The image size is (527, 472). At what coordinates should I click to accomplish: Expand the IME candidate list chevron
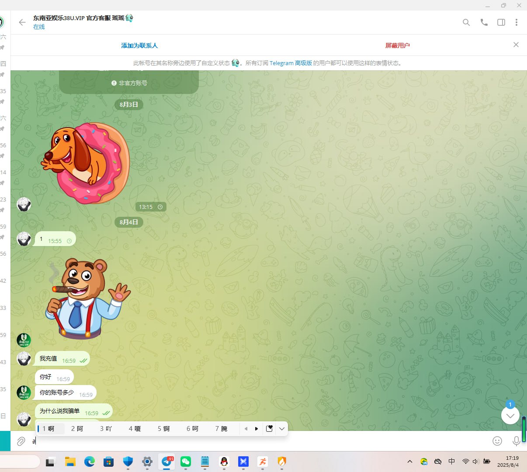point(282,429)
